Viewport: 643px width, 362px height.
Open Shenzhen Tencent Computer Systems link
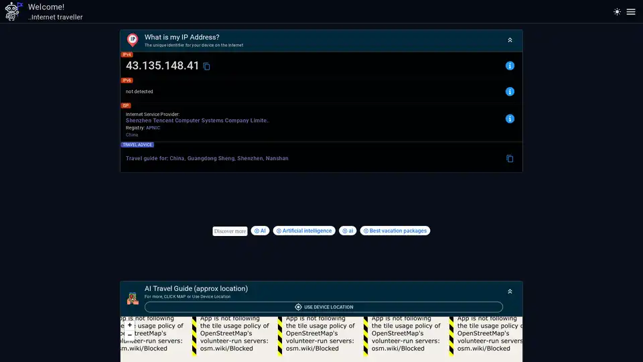click(197, 121)
